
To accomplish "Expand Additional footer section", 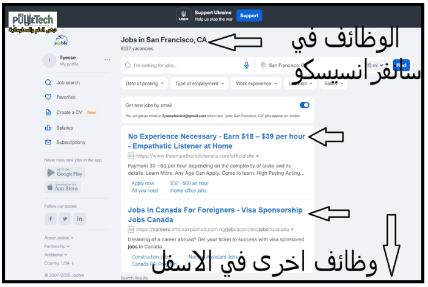I will coord(56,255).
